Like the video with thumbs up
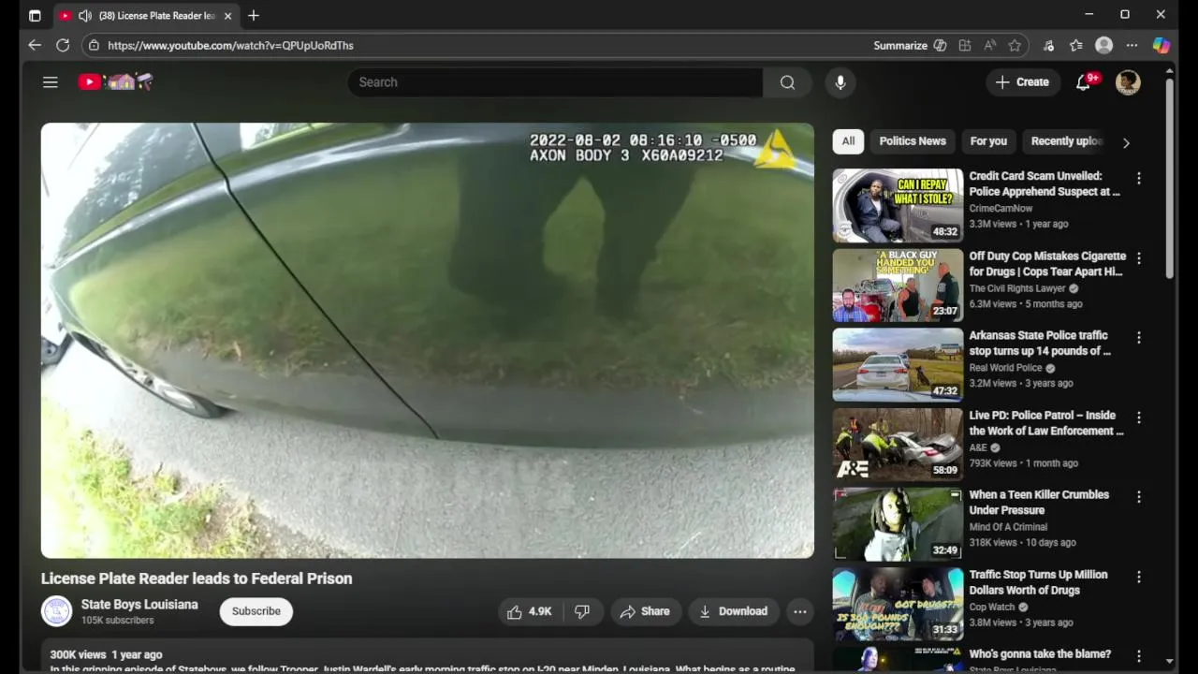This screenshot has width=1198, height=674. pos(529,611)
